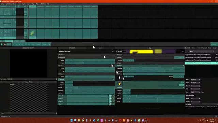Open the Default shortcut preset dropdown
218x123 pixels.
201,52
